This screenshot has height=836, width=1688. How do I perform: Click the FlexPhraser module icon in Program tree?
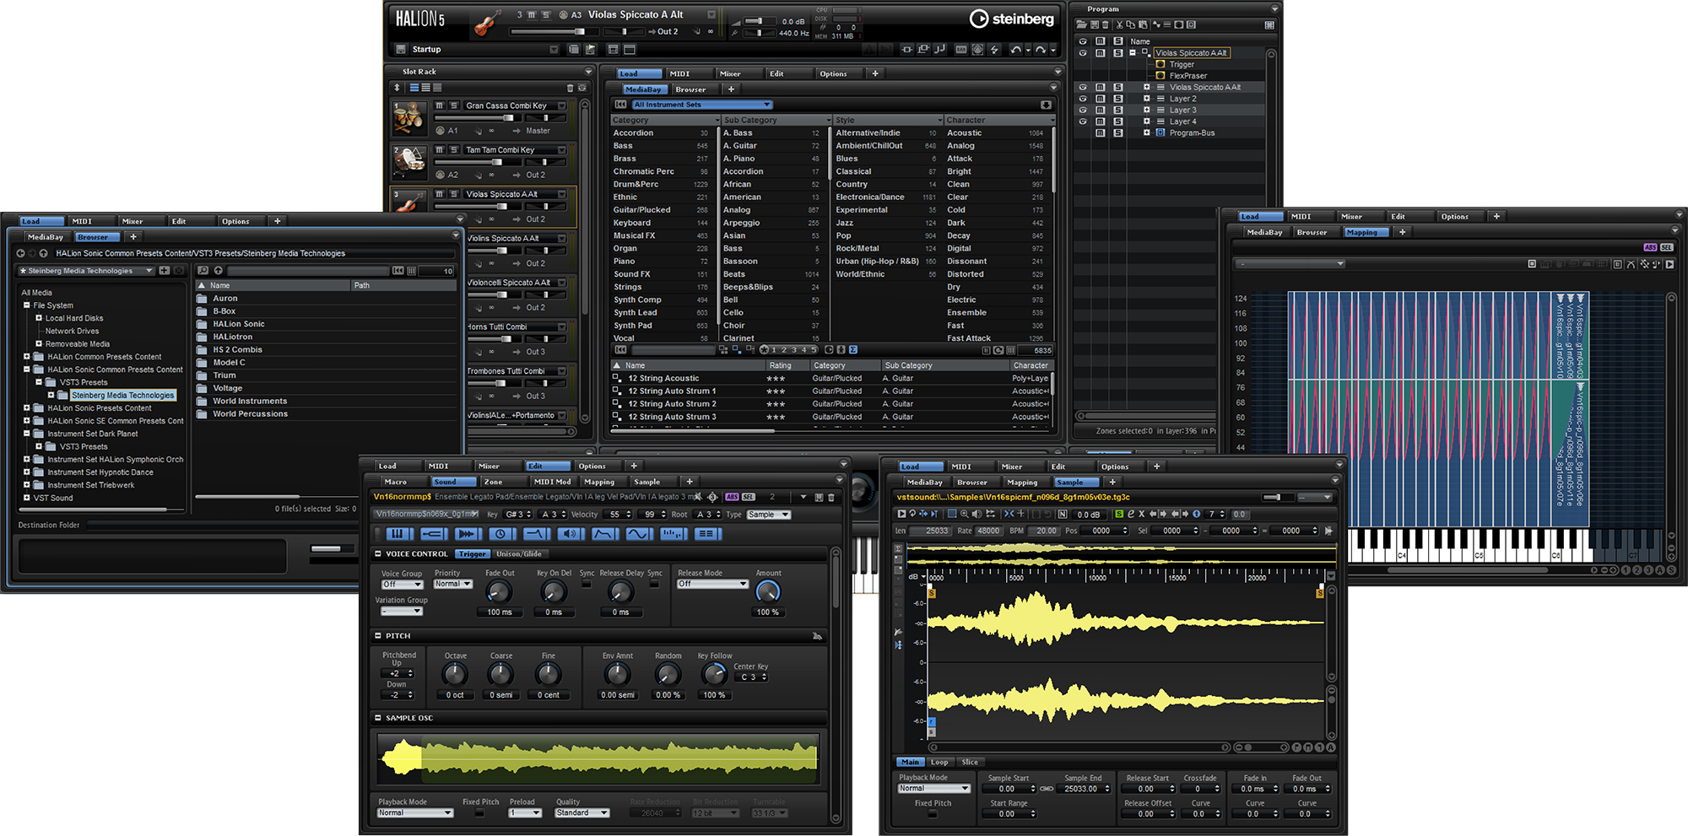pos(1160,76)
